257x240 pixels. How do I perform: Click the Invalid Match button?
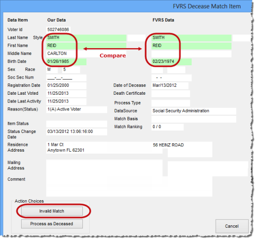pyautogui.click(x=52, y=211)
